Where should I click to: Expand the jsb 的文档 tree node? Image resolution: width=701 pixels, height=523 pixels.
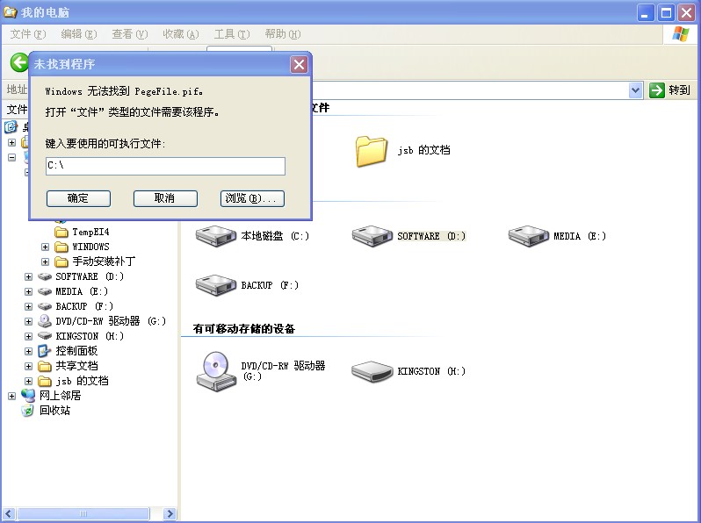[x=28, y=381]
